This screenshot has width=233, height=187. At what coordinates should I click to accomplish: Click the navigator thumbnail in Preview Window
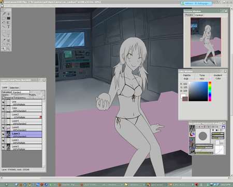(x=206, y=42)
